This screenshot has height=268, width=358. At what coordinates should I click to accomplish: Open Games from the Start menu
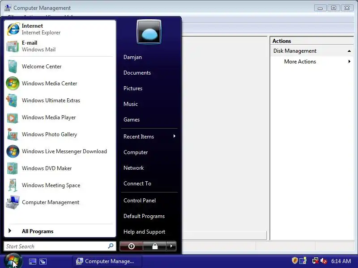[x=132, y=120]
